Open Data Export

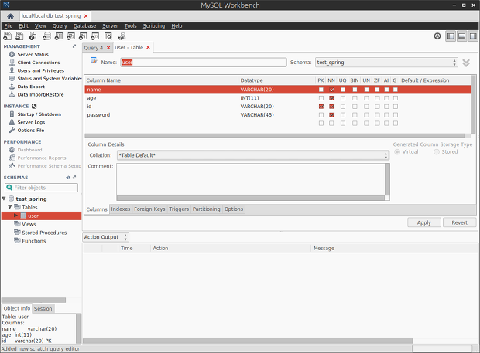[31, 87]
